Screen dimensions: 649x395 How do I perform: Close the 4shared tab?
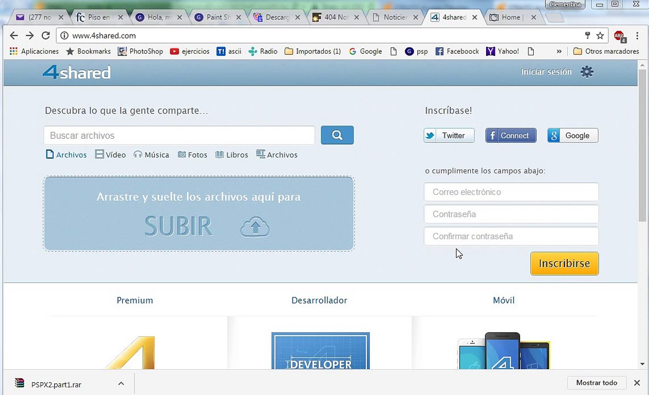(475, 18)
